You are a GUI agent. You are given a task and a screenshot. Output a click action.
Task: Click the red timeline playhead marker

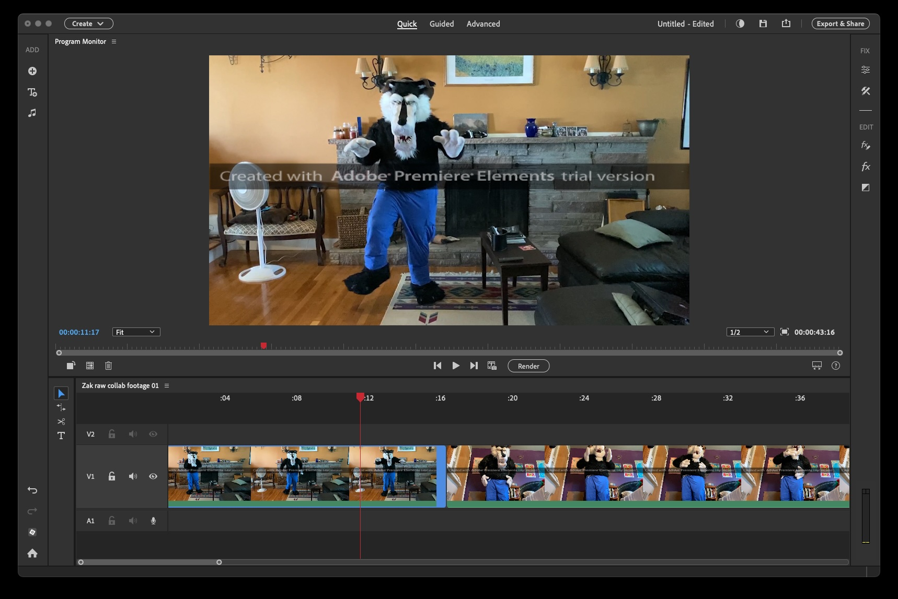click(x=360, y=397)
